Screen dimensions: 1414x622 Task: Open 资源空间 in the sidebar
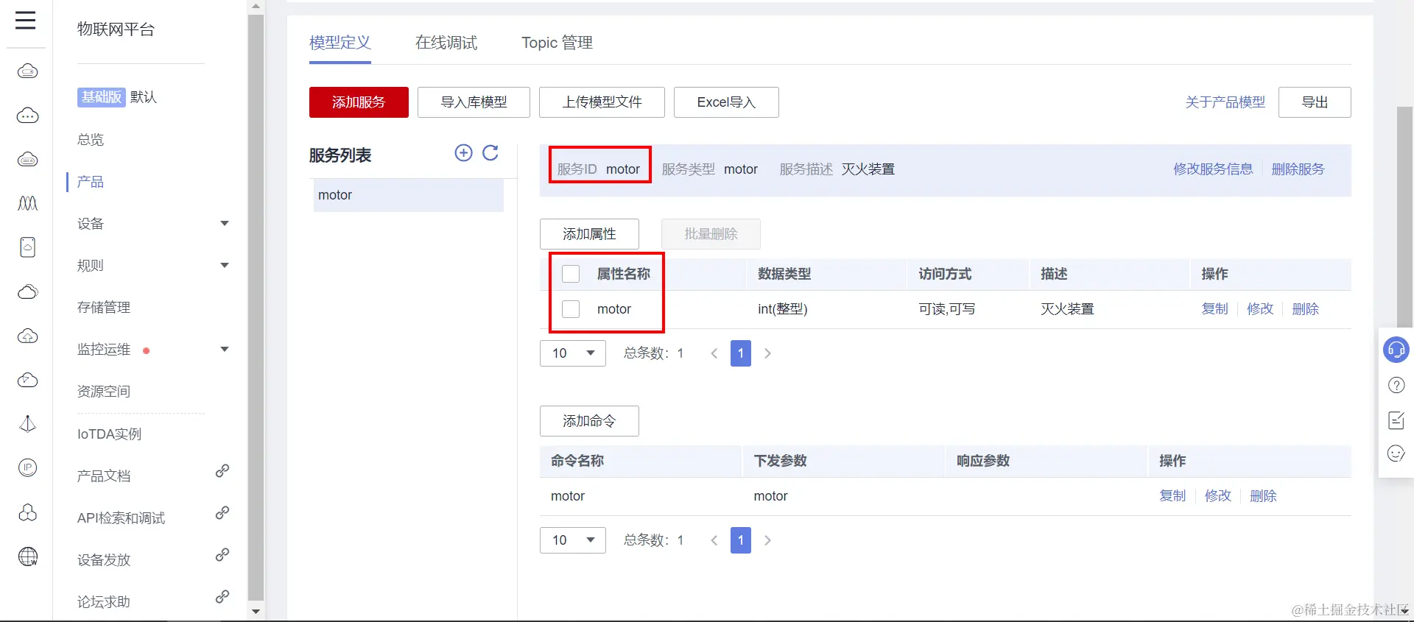coord(104,391)
